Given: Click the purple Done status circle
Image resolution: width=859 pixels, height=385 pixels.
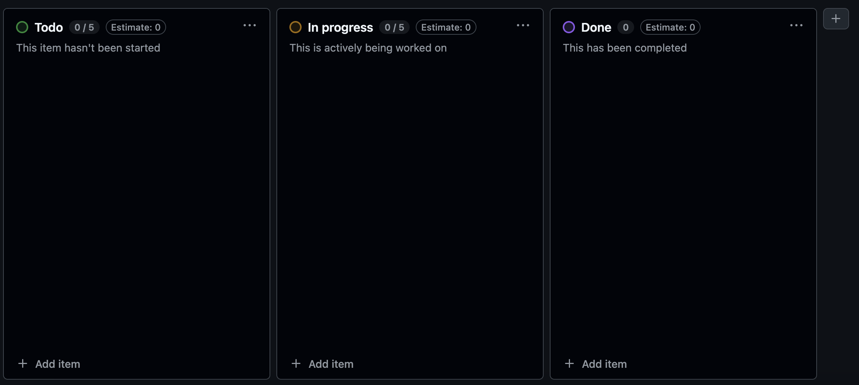Looking at the screenshot, I should [569, 27].
